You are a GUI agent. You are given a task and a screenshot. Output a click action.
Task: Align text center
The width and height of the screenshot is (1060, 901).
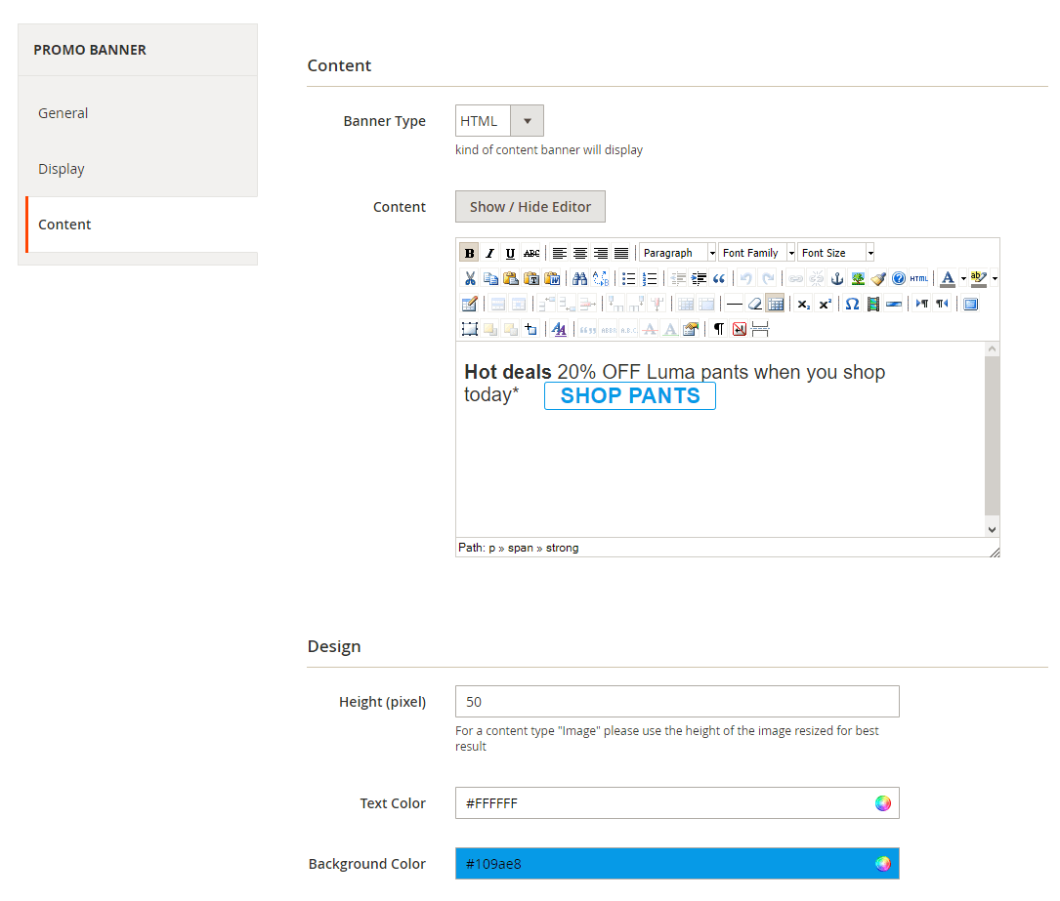coord(580,253)
